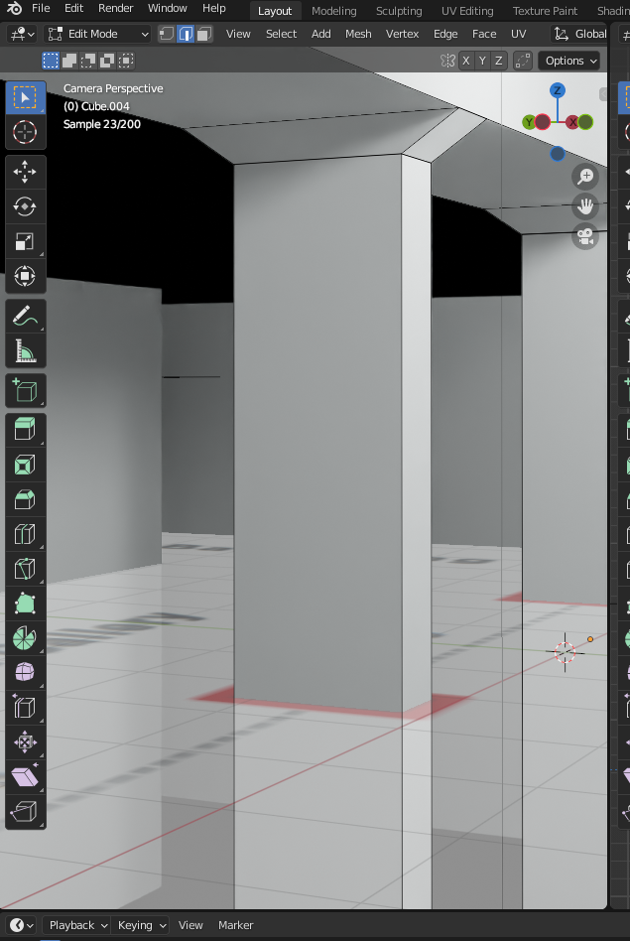Open the Vertex menu

pyautogui.click(x=402, y=34)
